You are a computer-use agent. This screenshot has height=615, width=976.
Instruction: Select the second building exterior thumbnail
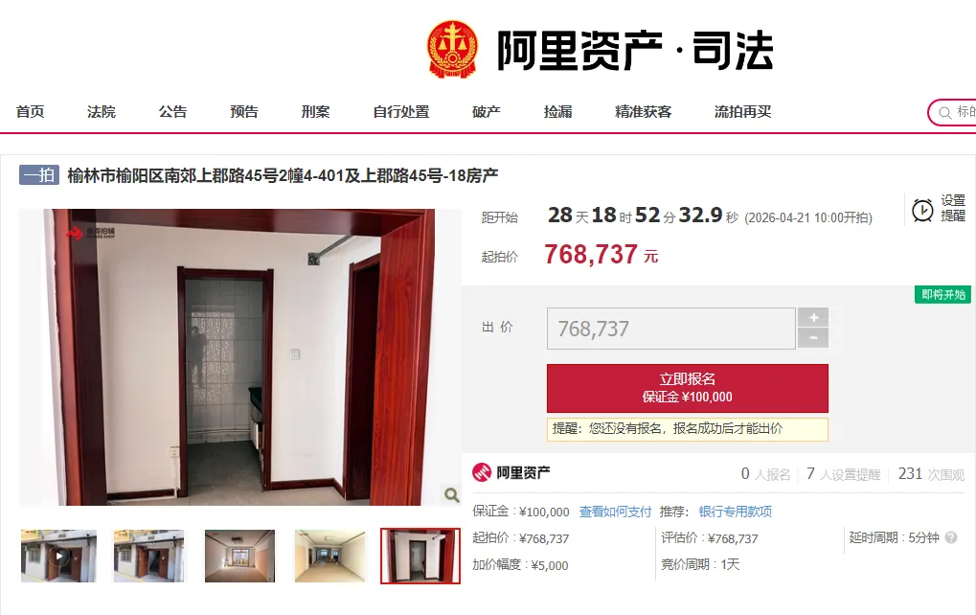click(x=148, y=556)
